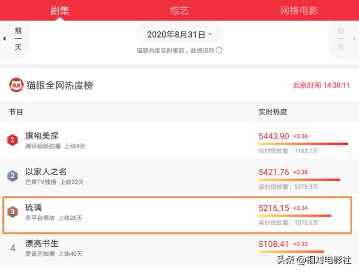Switch to the 综艺 tab

click(179, 11)
